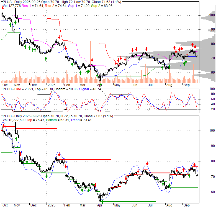Click 'Nov' on the top chart's date axis

(x=17, y=85)
